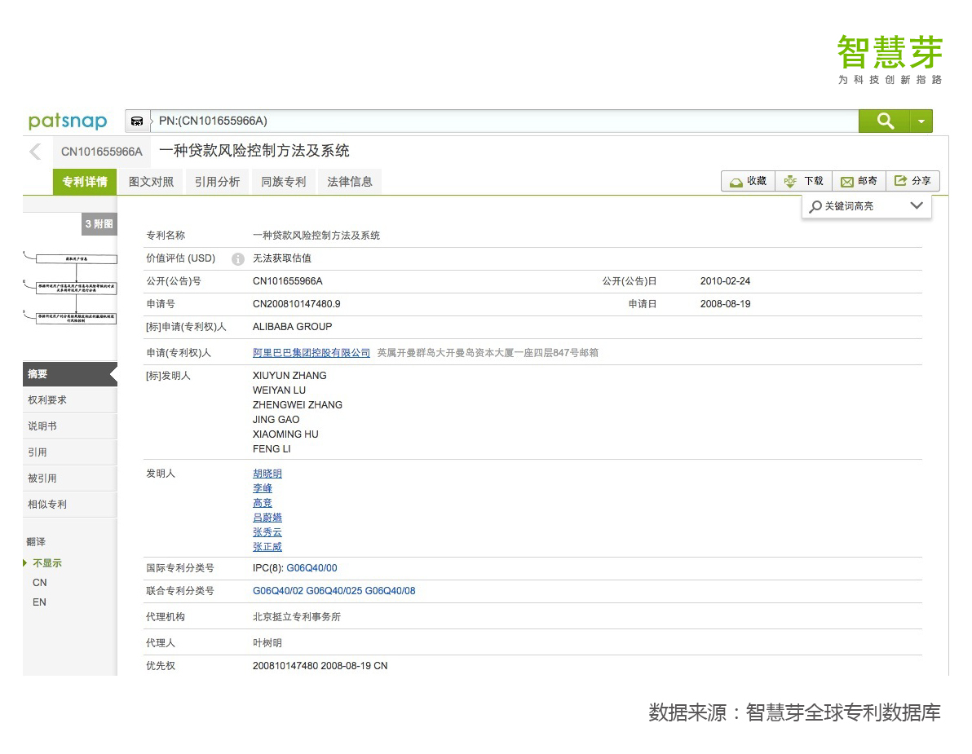Open inventor link 高竞
This screenshot has width=972, height=754.
pos(263,503)
